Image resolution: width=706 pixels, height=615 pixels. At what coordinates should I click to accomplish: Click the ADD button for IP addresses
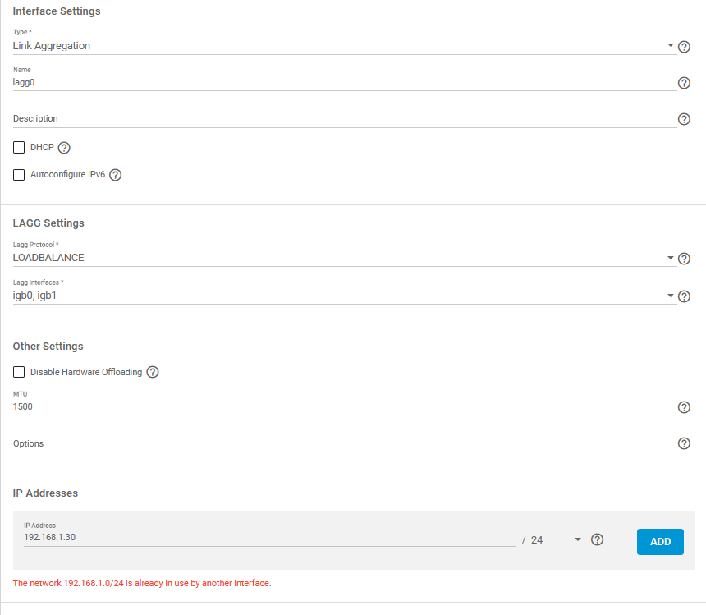660,542
